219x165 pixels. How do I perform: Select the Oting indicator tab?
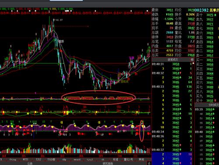[13, 159]
